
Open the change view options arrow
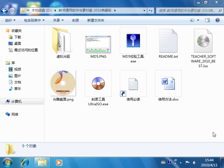tap(198, 20)
